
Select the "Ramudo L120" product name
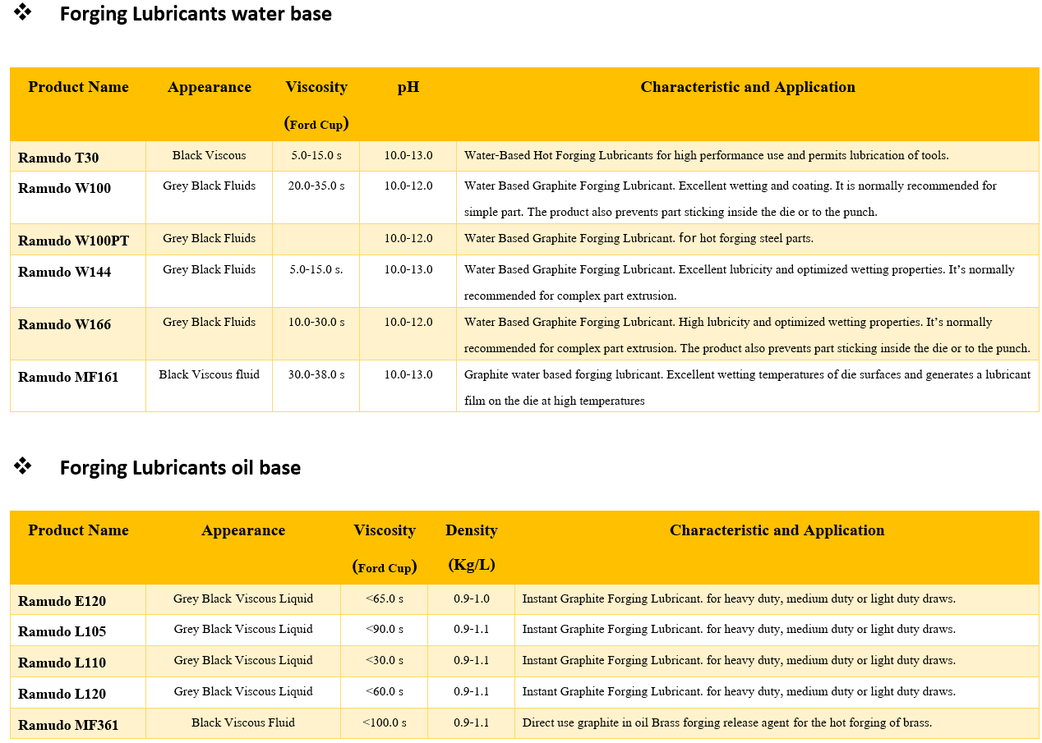click(62, 694)
